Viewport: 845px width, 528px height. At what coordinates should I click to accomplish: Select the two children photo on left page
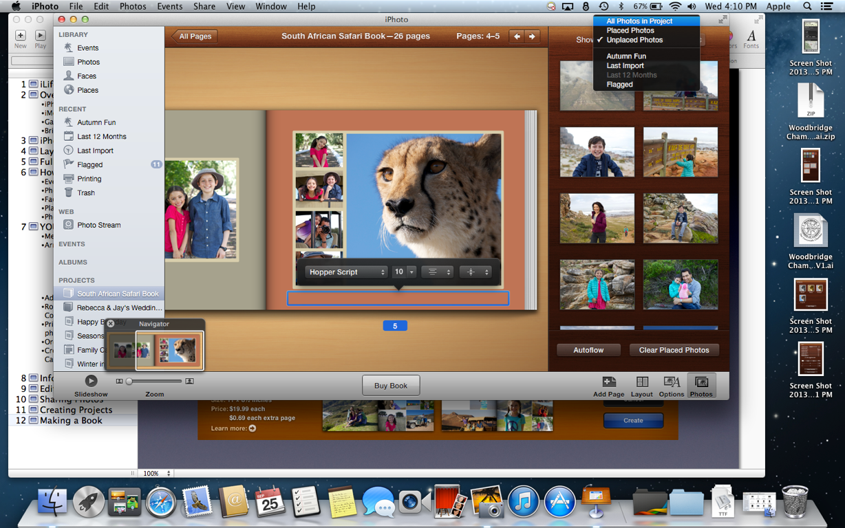pyautogui.click(x=202, y=210)
